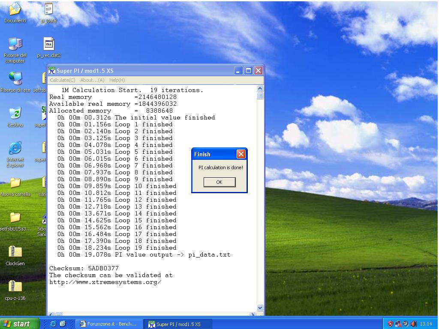Screen dimensions: 439x329
Task: Close the Finish dialog with X
Action: [x=241, y=154]
